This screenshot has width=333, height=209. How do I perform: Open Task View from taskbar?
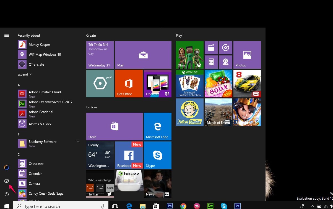coord(115,206)
